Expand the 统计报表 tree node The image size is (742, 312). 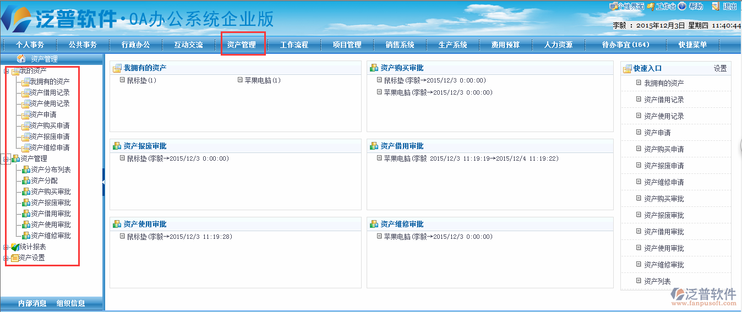click(x=7, y=247)
